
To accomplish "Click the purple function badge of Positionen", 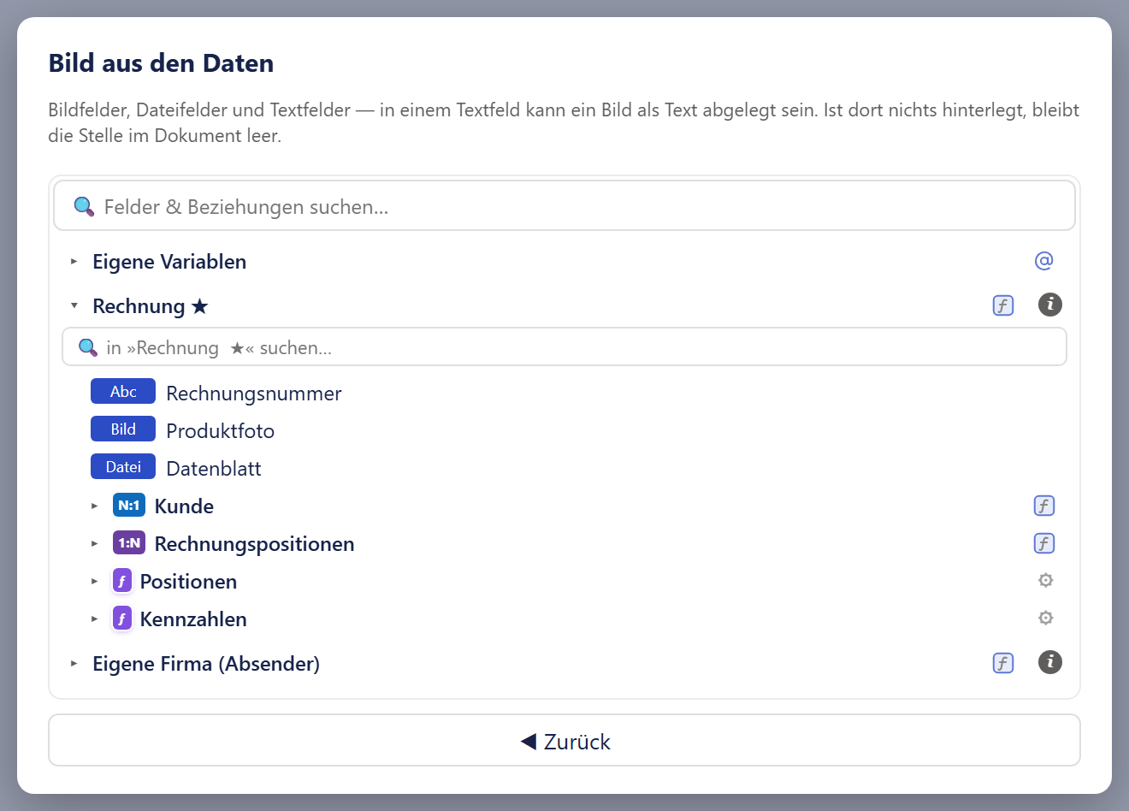I will pos(122,581).
